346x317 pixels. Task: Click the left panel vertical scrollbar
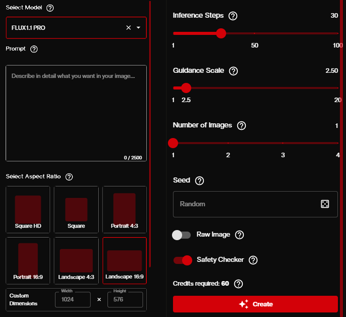coord(150,134)
